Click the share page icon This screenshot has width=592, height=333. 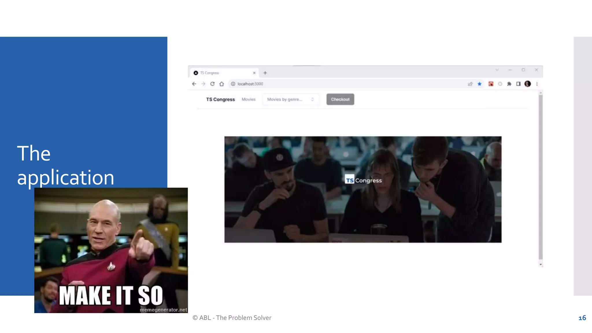[470, 84]
